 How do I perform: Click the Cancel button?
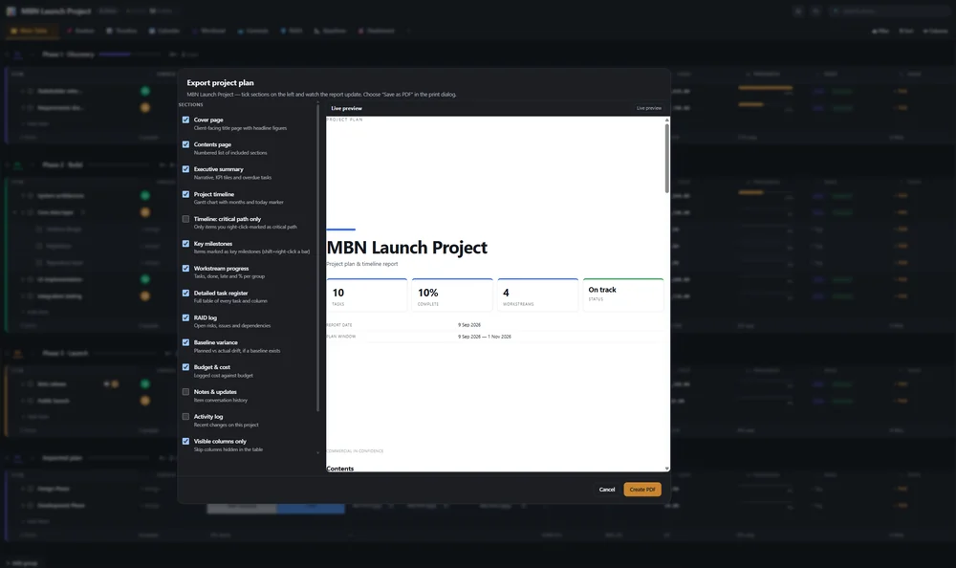tap(607, 490)
